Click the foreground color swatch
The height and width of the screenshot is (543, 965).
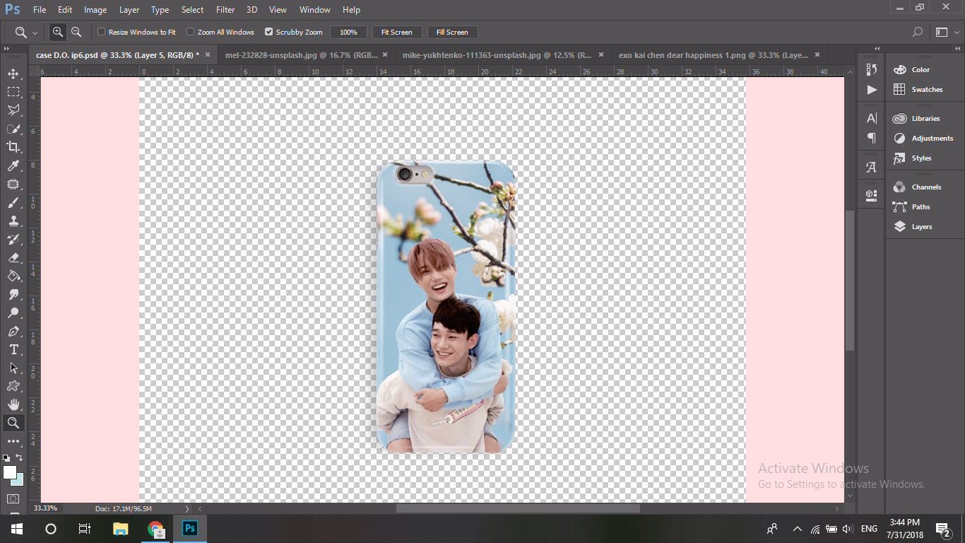tap(8, 472)
